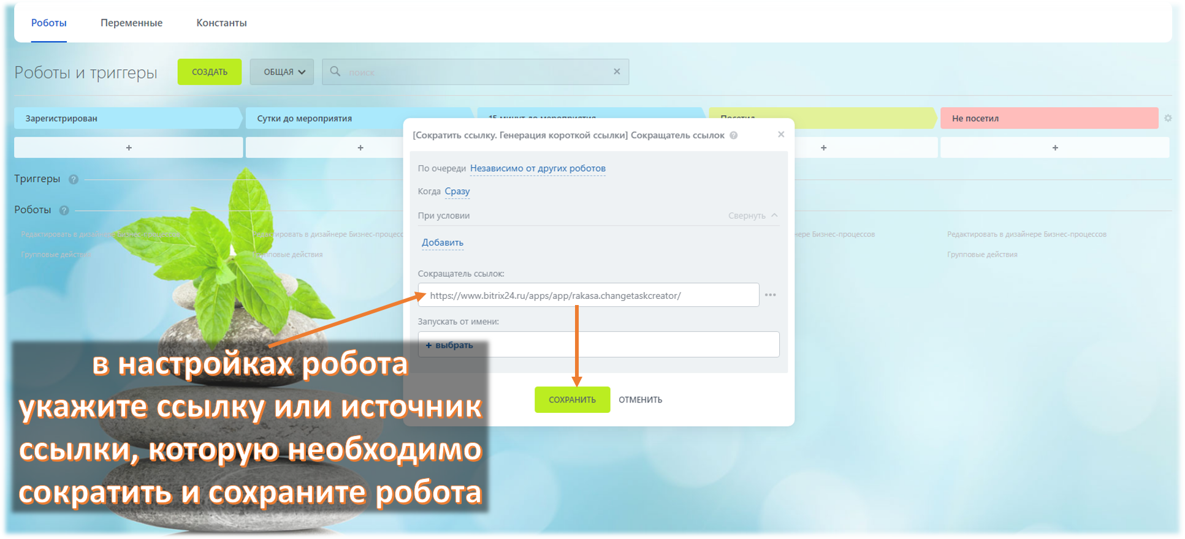This screenshot has width=1185, height=539.
Task: Collapse the При условии section
Action: [x=753, y=216]
